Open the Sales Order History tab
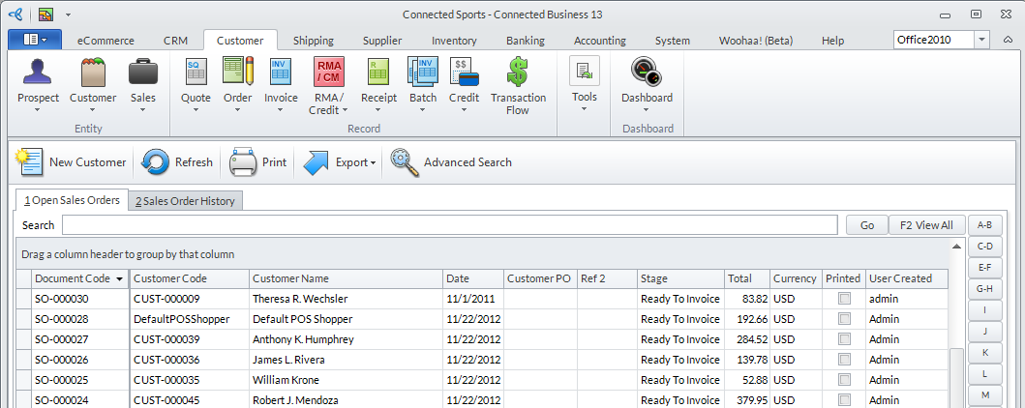The width and height of the screenshot is (1025, 408). (186, 201)
